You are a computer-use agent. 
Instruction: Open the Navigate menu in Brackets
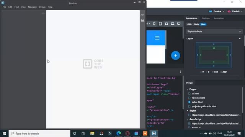(32, 7)
